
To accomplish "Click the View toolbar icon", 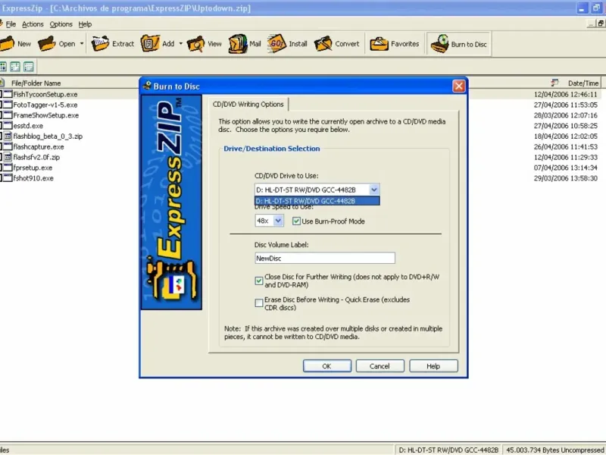I will [x=196, y=44].
